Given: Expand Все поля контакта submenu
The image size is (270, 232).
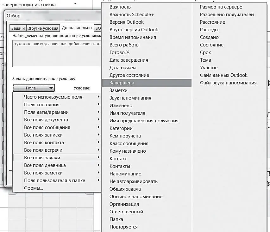Looking at the screenshot, I should pyautogui.click(x=57, y=143).
